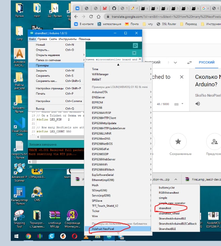Open the Ticker examples entry
The height and width of the screenshot is (246, 221).
[x=118, y=211]
